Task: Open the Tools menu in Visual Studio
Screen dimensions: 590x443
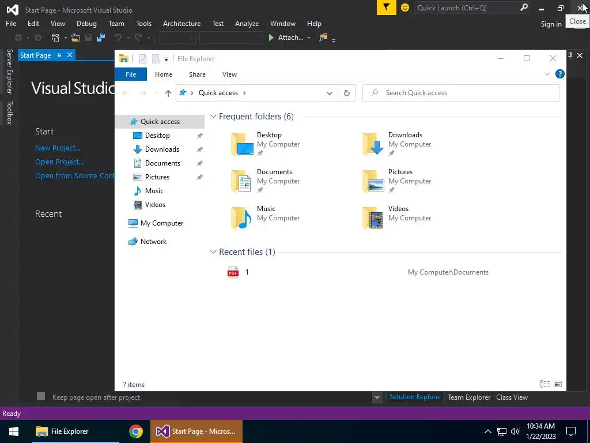Action: click(x=143, y=23)
